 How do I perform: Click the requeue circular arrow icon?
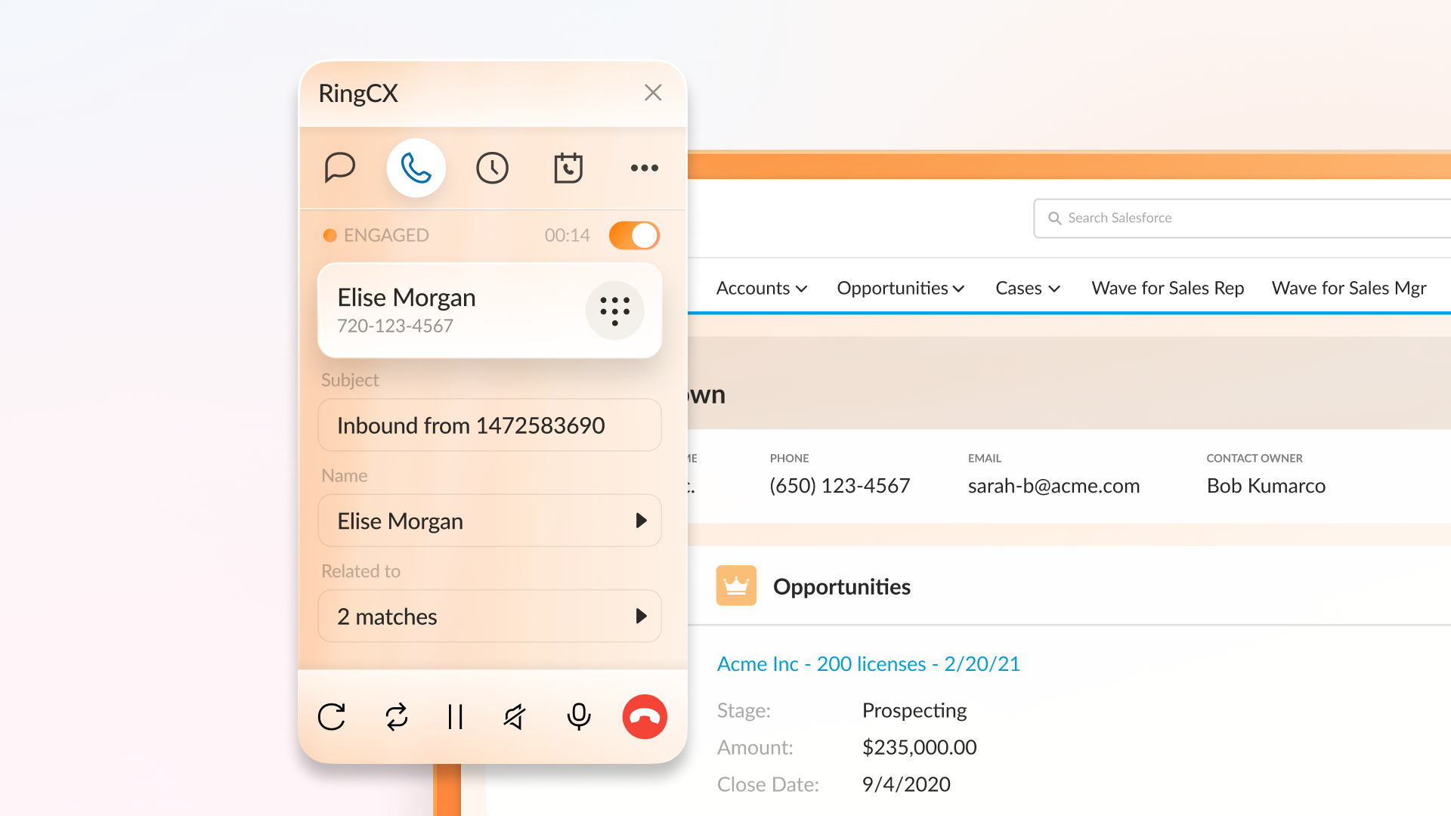pyautogui.click(x=332, y=716)
